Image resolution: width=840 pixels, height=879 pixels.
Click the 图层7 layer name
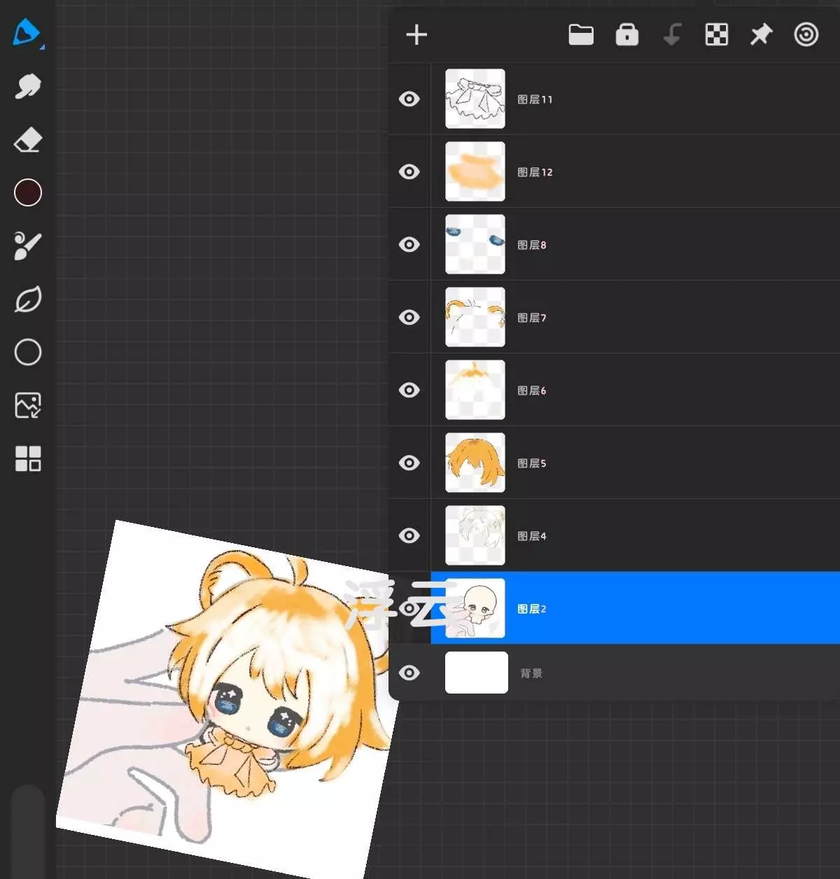pyautogui.click(x=531, y=318)
